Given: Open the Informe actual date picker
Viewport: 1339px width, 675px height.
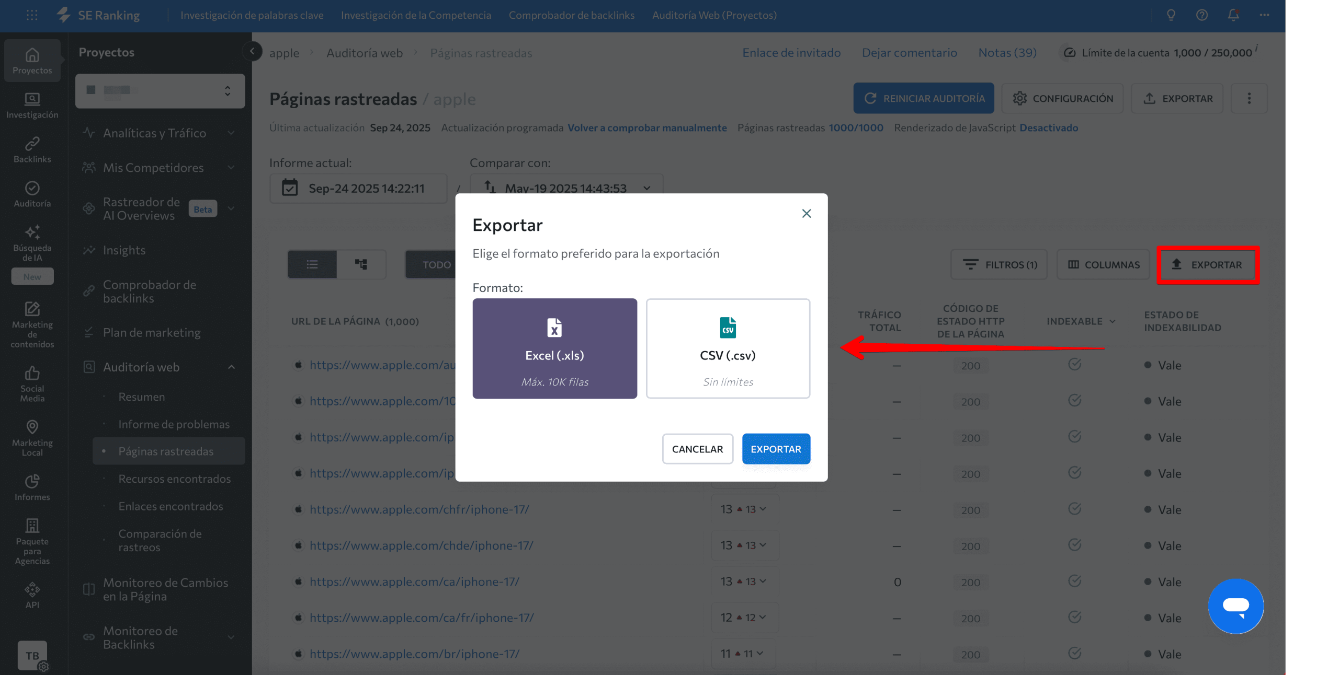Looking at the screenshot, I should [x=358, y=188].
